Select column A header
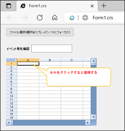The image size is (125, 131). (28, 60)
